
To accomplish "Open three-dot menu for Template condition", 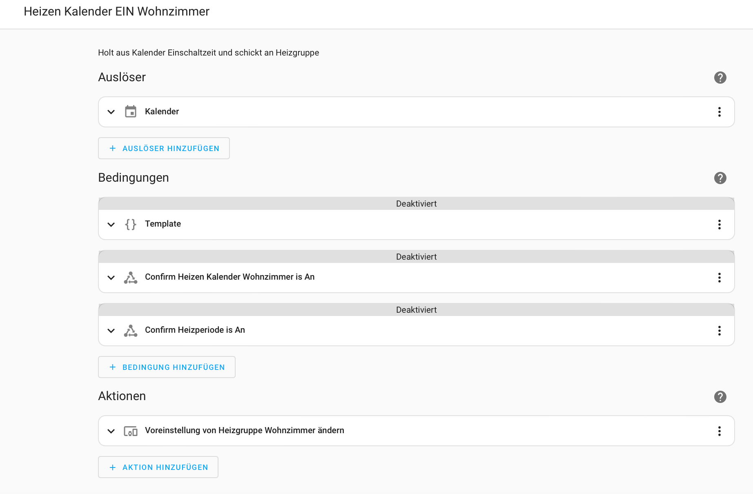I will pos(719,225).
